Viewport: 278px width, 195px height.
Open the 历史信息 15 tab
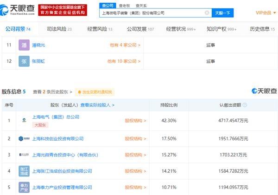point(262,29)
